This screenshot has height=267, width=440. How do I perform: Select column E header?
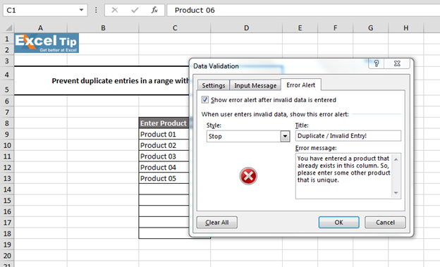pos(300,27)
